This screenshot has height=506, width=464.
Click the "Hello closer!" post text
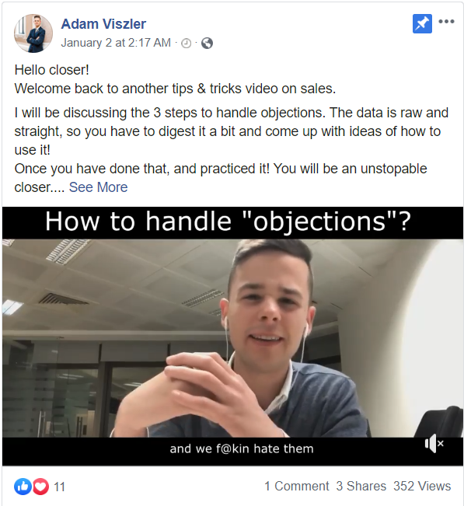51,70
